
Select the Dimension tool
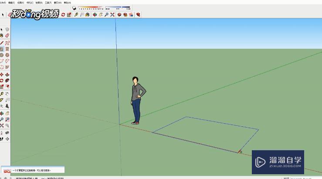point(7,94)
